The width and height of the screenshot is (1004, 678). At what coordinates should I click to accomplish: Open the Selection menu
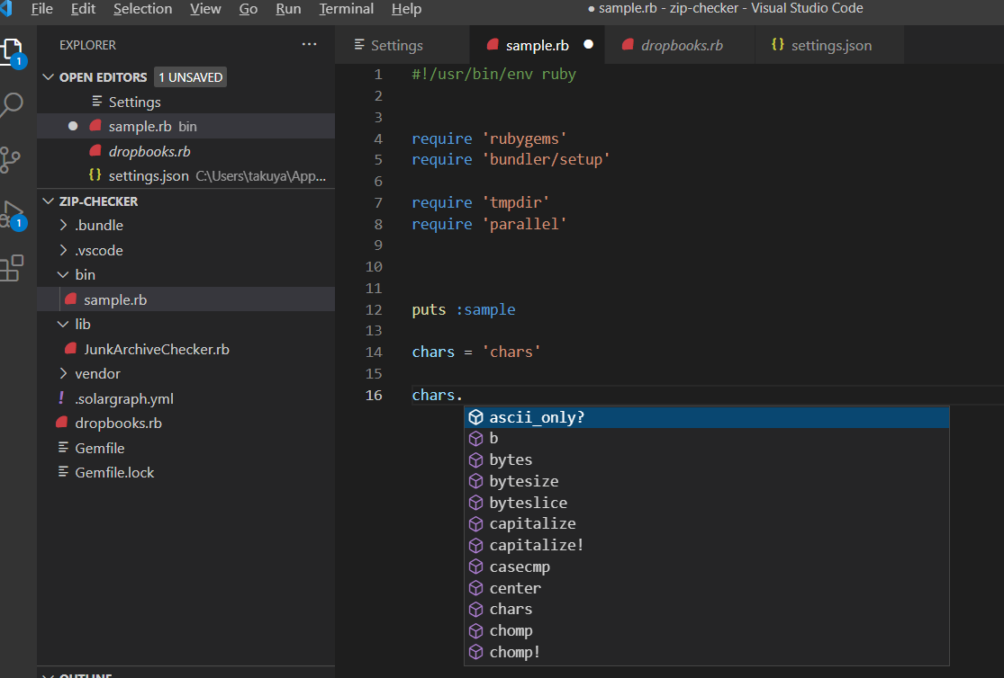(143, 9)
